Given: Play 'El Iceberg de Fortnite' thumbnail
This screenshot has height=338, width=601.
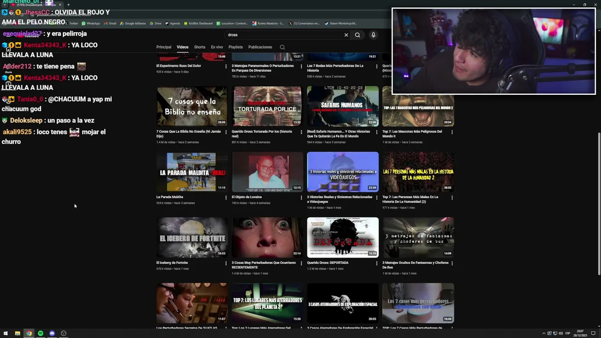Looking at the screenshot, I should 192,238.
